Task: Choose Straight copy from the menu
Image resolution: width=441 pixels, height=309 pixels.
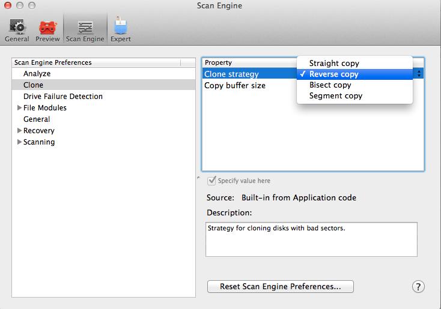Action: click(333, 63)
